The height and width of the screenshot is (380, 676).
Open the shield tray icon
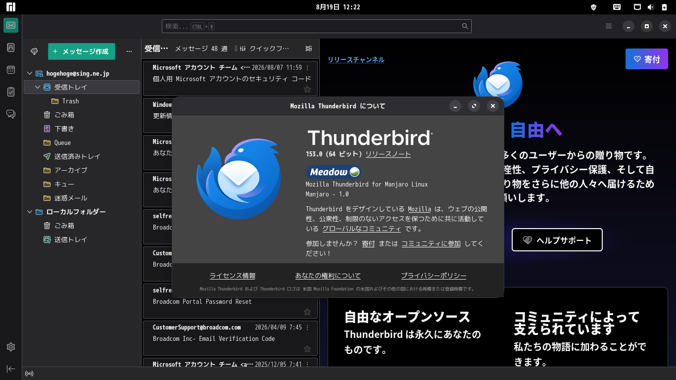pyautogui.click(x=594, y=7)
